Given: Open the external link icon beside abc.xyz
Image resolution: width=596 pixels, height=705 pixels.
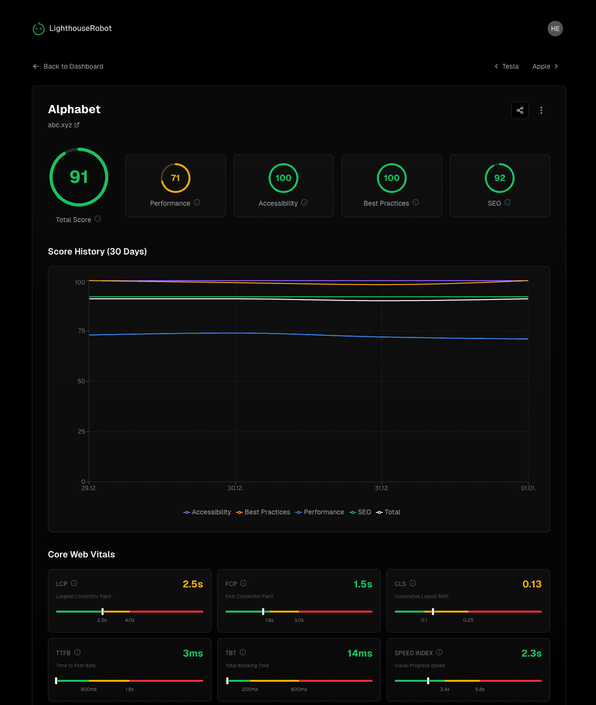Looking at the screenshot, I should click(77, 124).
